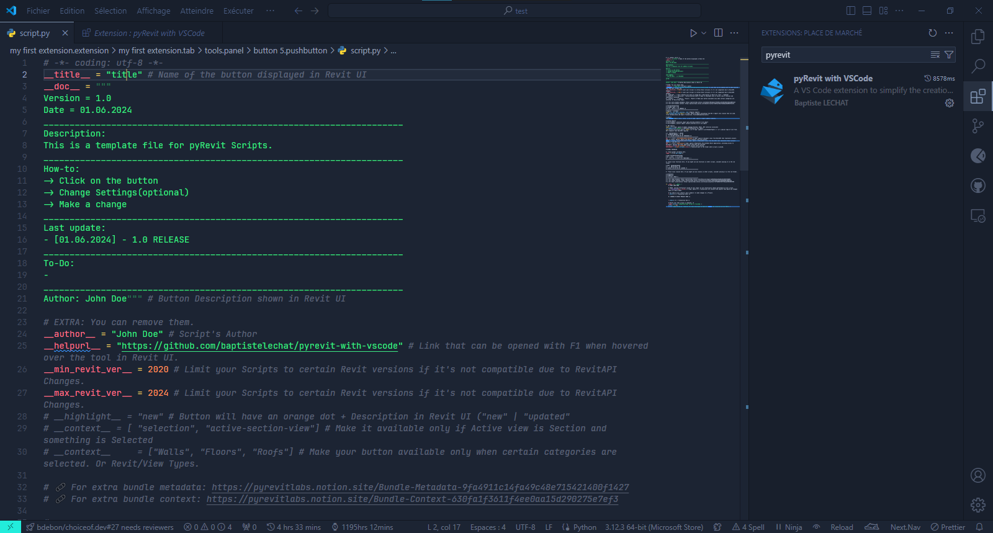This screenshot has height=533, width=993.
Task: Open the Accounts menu icon
Action: point(978,475)
